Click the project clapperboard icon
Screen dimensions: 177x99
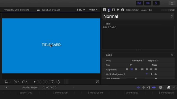[x=38, y=10]
